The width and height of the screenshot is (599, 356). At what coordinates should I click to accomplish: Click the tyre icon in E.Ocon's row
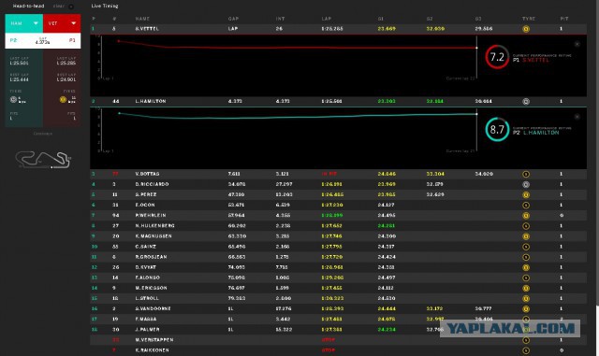click(x=526, y=206)
